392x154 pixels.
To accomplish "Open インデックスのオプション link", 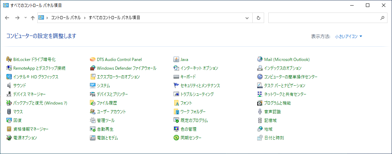I will pyautogui.click(x=283, y=68).
